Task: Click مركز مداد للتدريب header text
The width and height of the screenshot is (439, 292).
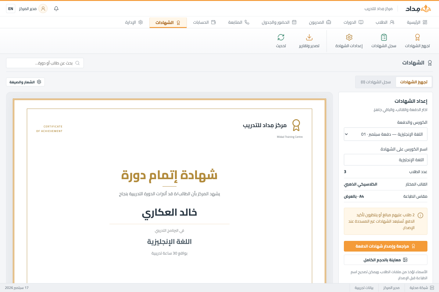Action: tap(378, 9)
